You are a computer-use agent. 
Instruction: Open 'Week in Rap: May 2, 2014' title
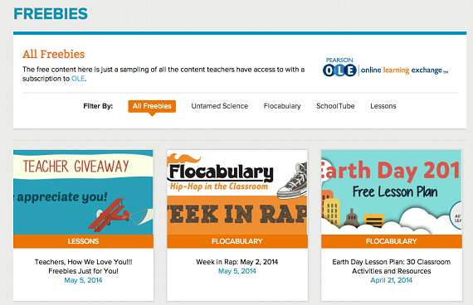pyautogui.click(x=237, y=262)
